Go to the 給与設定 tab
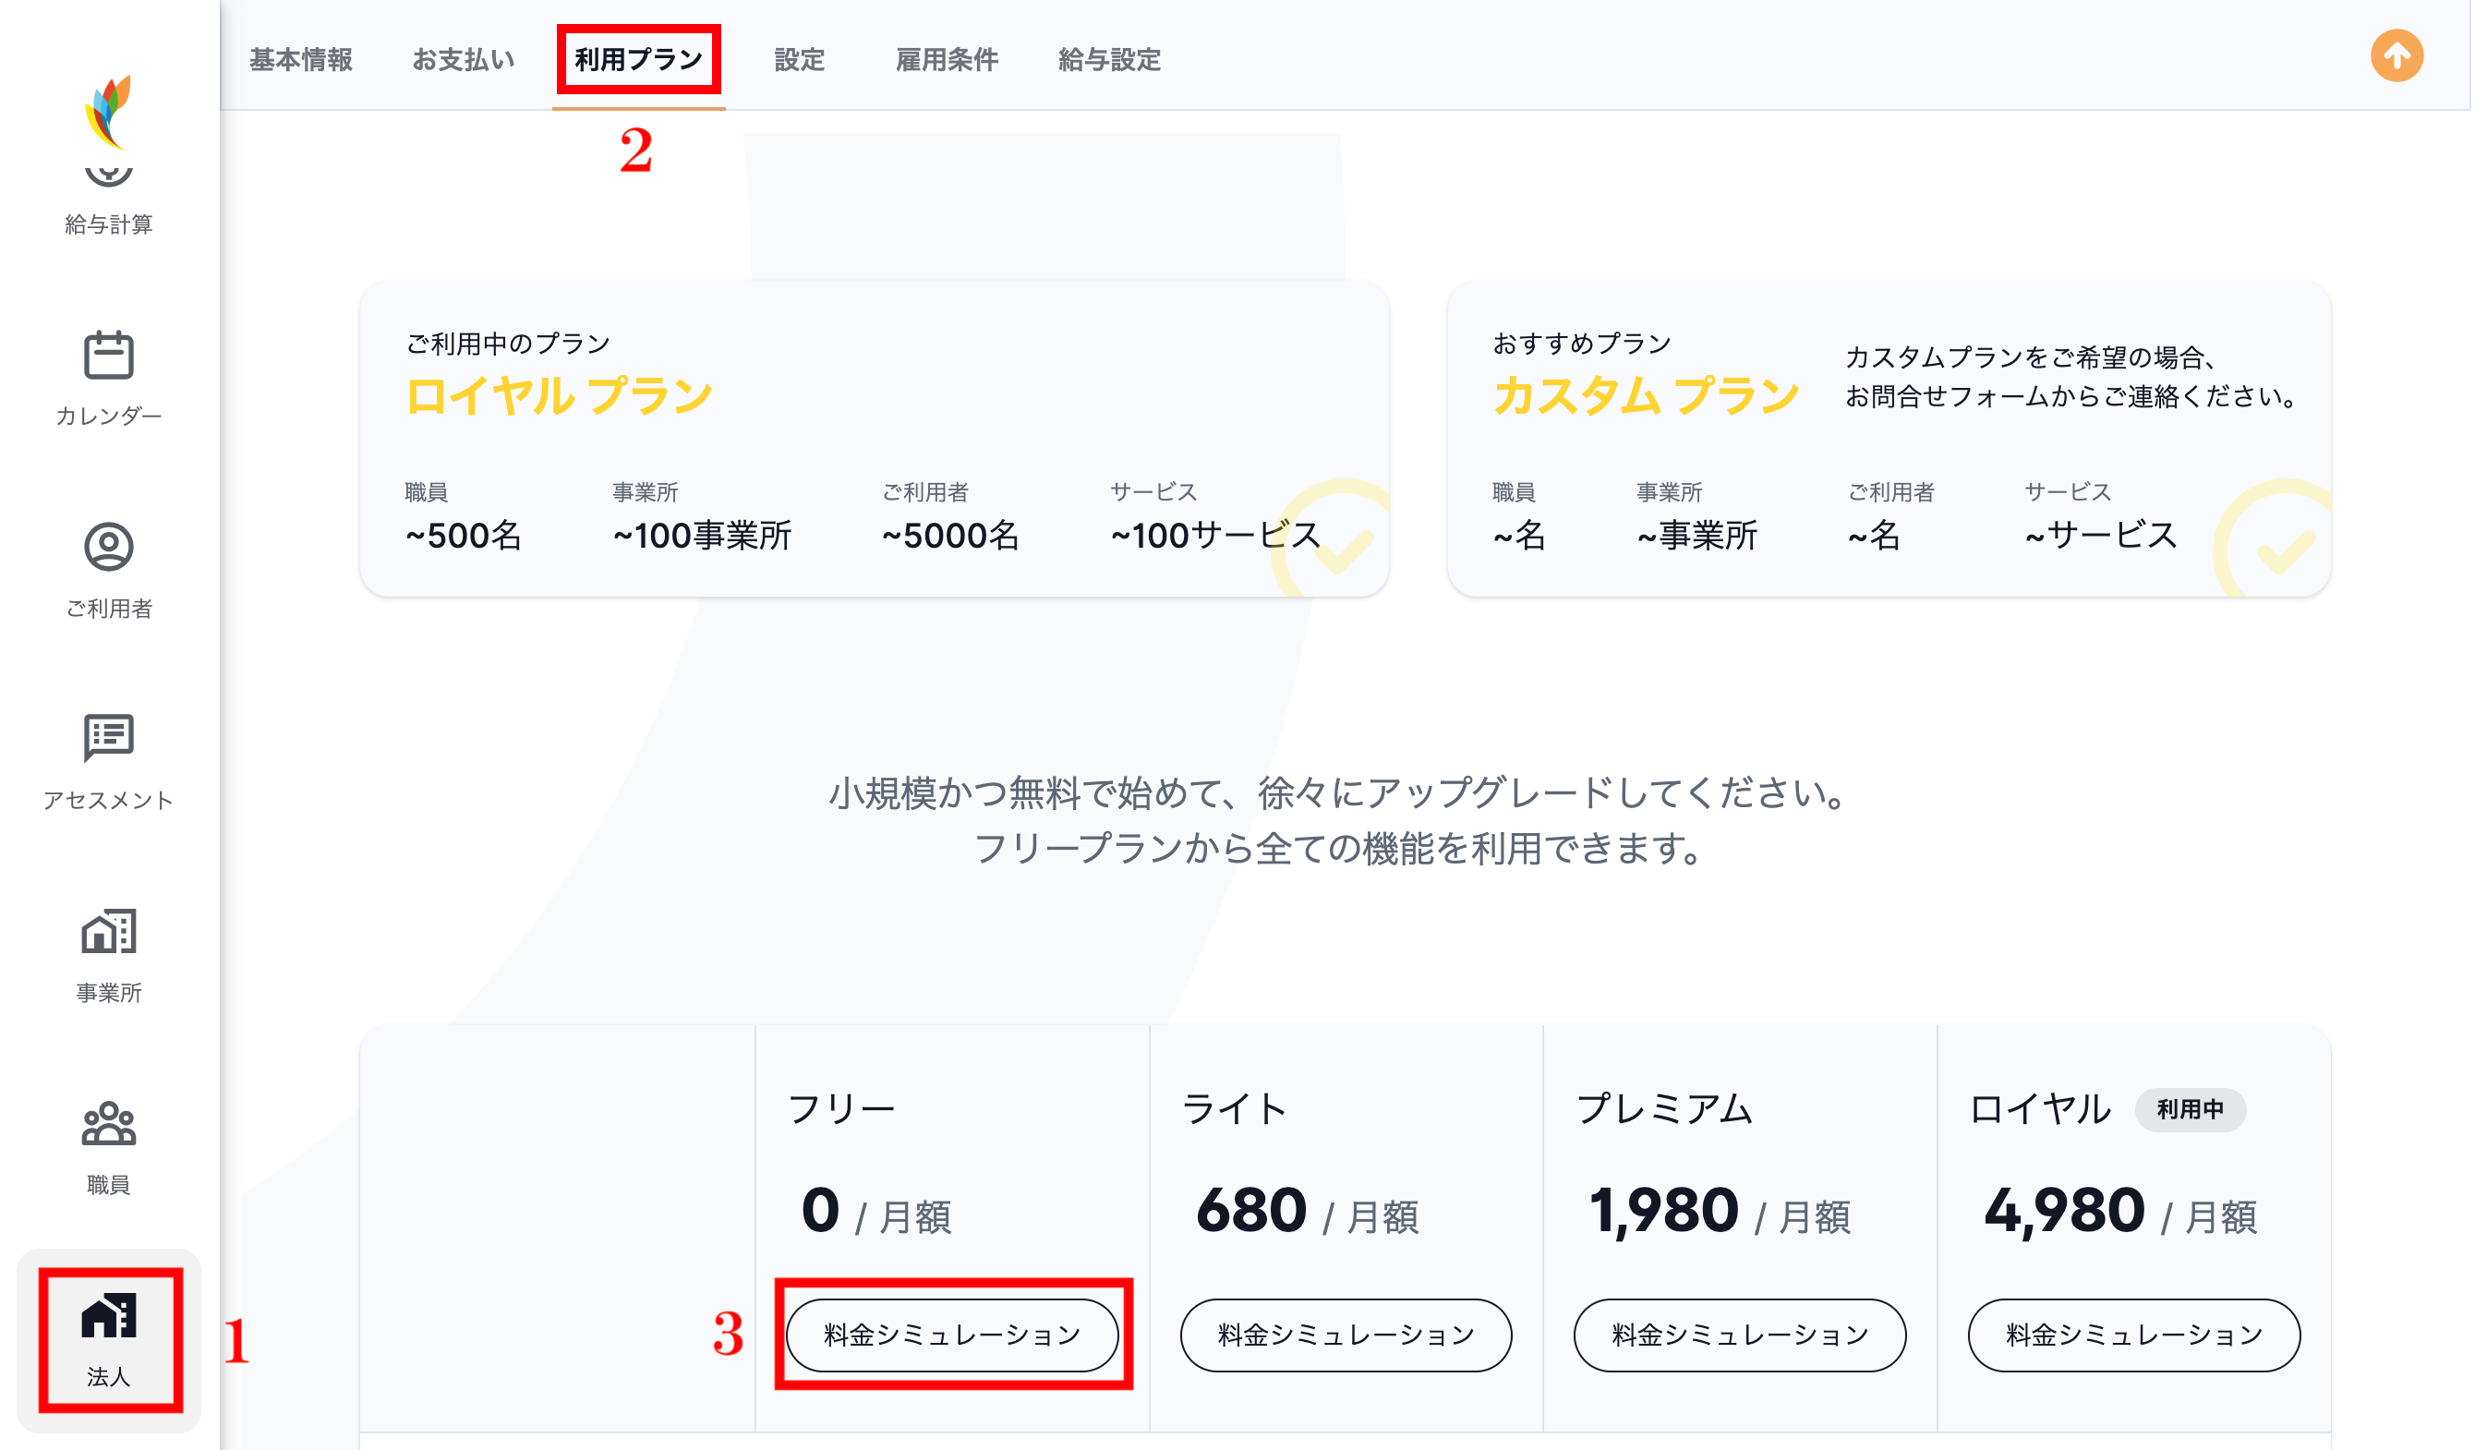The height and width of the screenshot is (1450, 2475). 1109,59
